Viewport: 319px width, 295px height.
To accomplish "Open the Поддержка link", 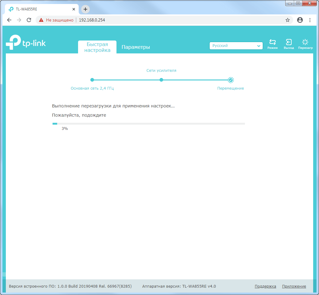I will click(265, 286).
